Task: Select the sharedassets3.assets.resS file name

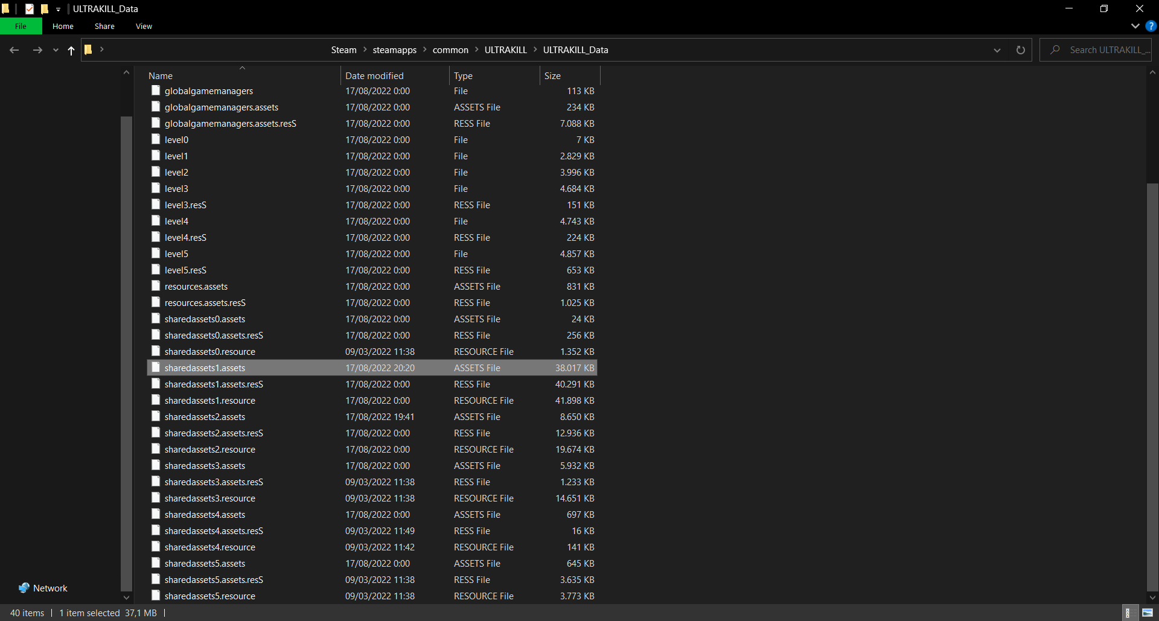Action: pos(214,482)
